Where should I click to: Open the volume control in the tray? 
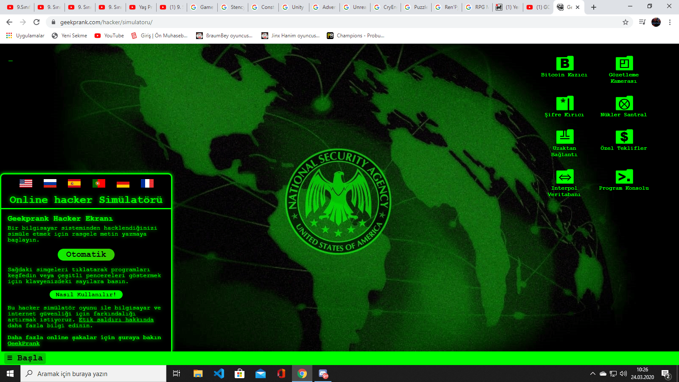(x=623, y=374)
